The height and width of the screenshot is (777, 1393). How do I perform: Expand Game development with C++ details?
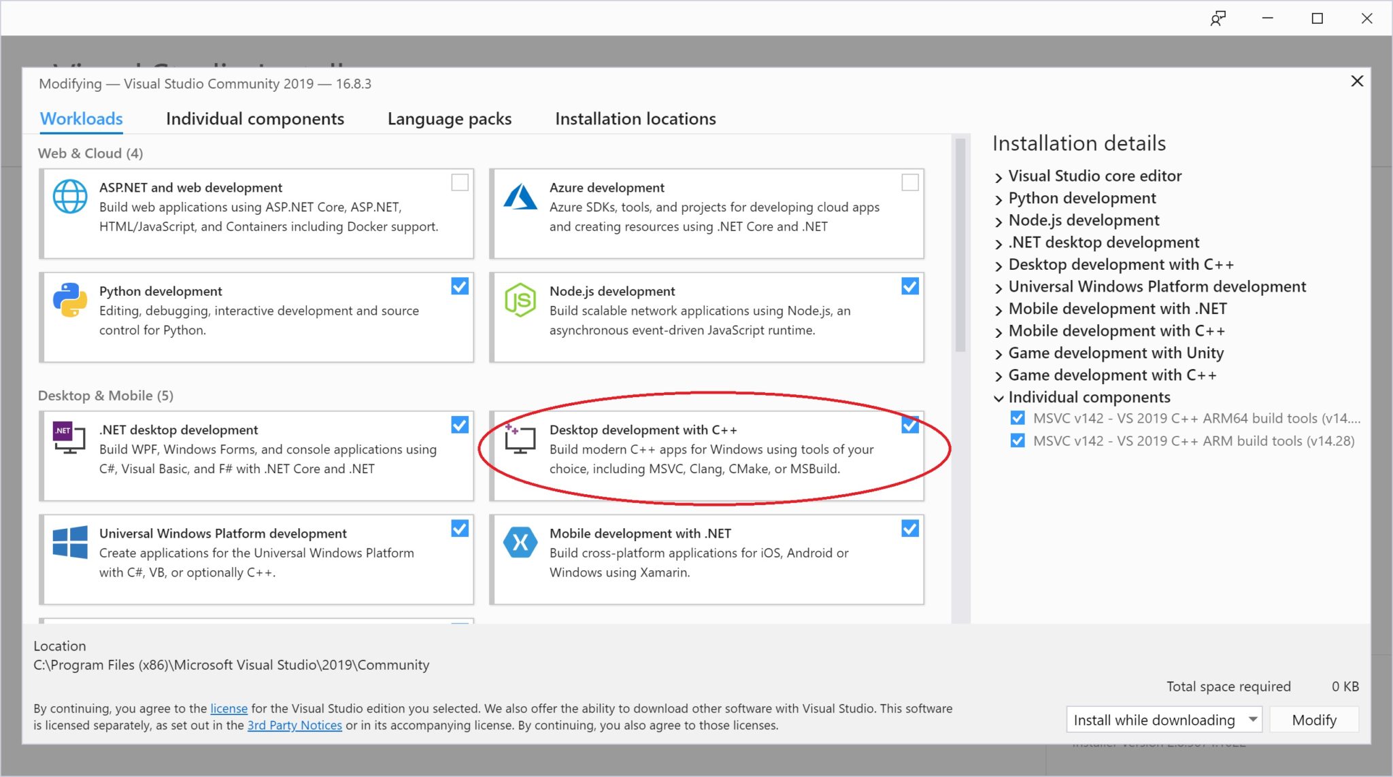click(x=998, y=377)
